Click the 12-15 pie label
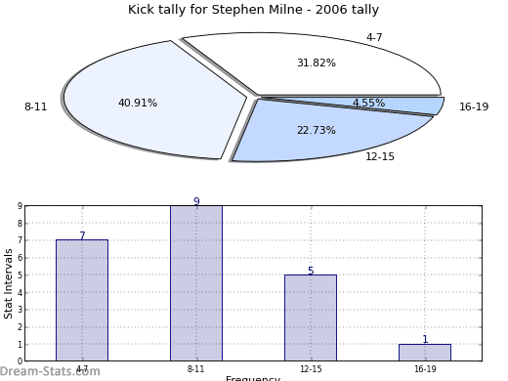Image resolution: width=508 pixels, height=381 pixels. point(380,156)
